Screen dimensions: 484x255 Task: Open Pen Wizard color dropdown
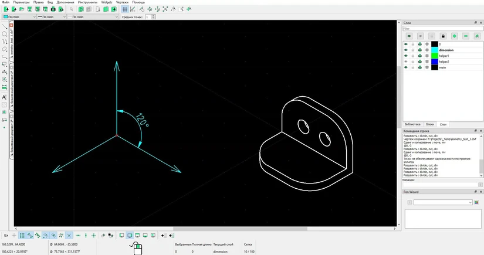click(443, 202)
